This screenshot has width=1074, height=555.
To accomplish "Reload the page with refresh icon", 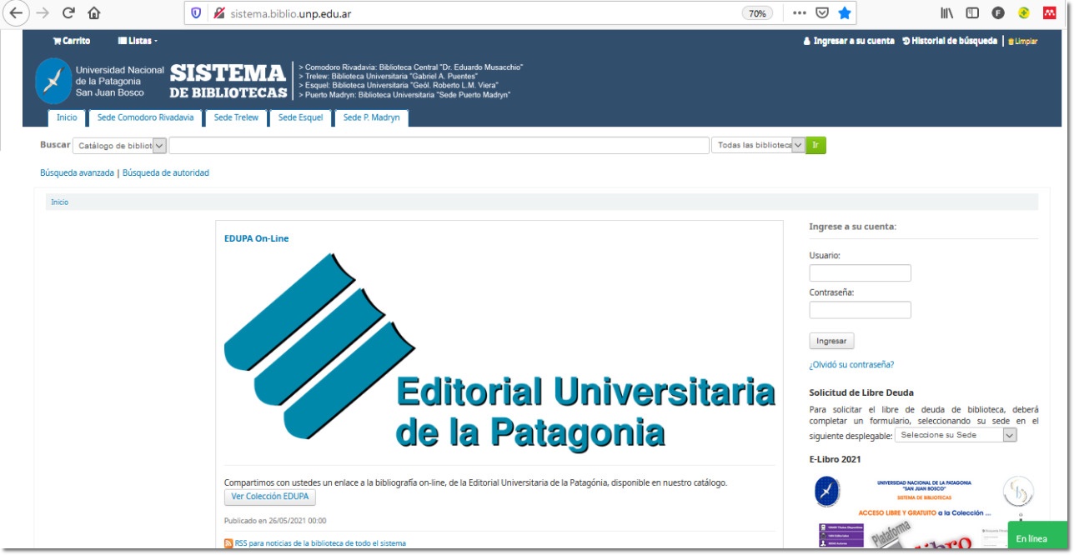I will point(68,13).
